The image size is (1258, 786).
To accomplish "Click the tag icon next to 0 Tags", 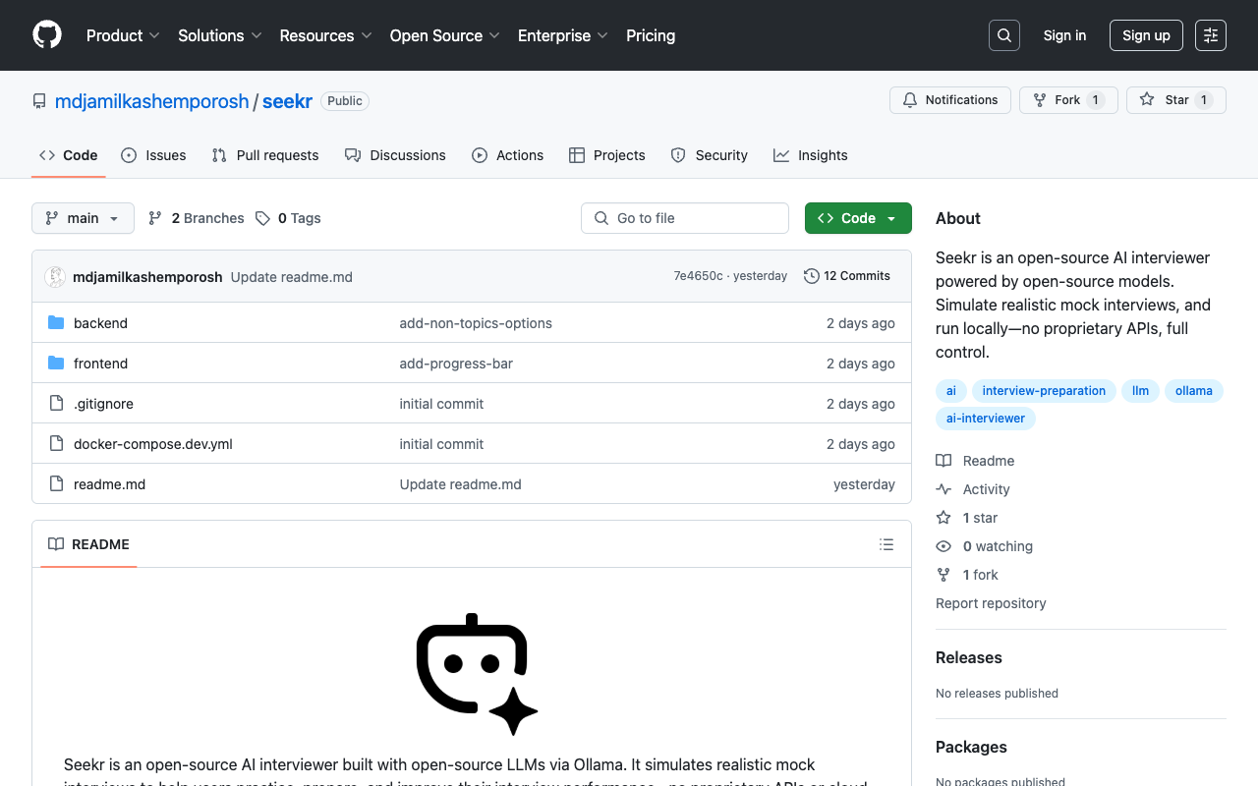I will pos(262,218).
